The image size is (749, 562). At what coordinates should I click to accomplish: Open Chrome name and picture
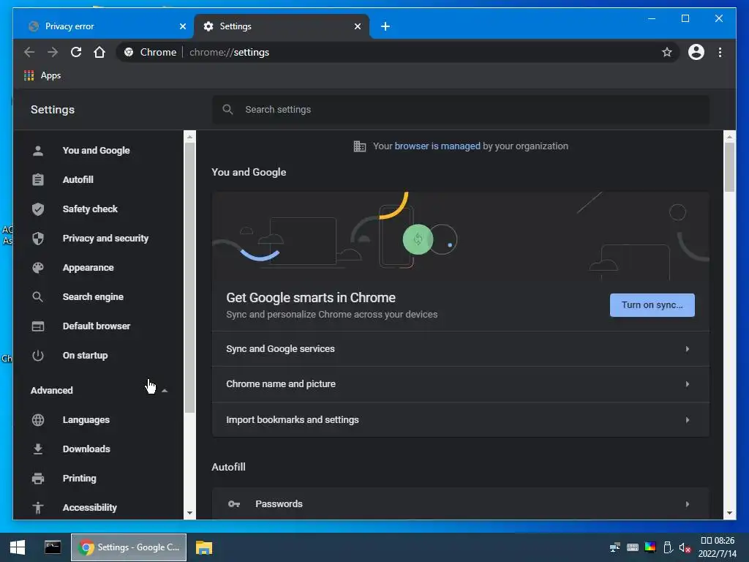click(461, 384)
